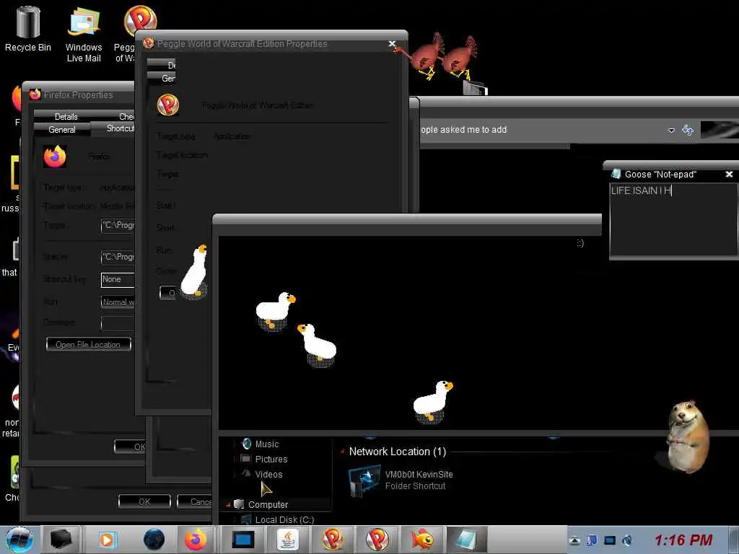739x554 pixels.
Task: Open the Run dropdown showing Normal window
Action: (x=118, y=302)
